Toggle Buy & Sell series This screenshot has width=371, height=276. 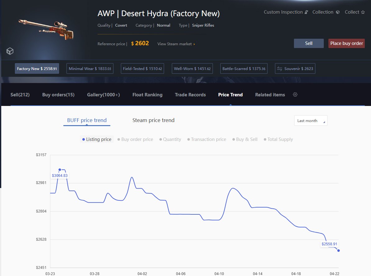[x=245, y=139]
